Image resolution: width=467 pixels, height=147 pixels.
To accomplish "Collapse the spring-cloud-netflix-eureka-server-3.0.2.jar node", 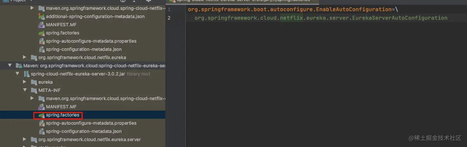I will 17,74.
